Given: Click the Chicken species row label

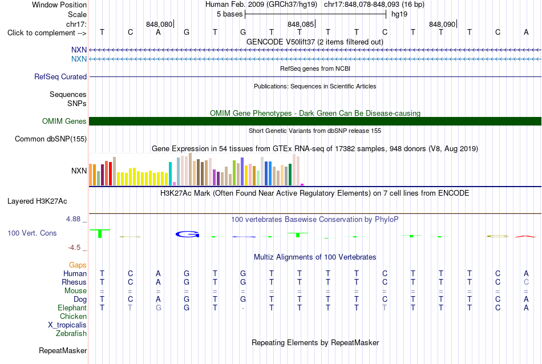Looking at the screenshot, I should (73, 316).
